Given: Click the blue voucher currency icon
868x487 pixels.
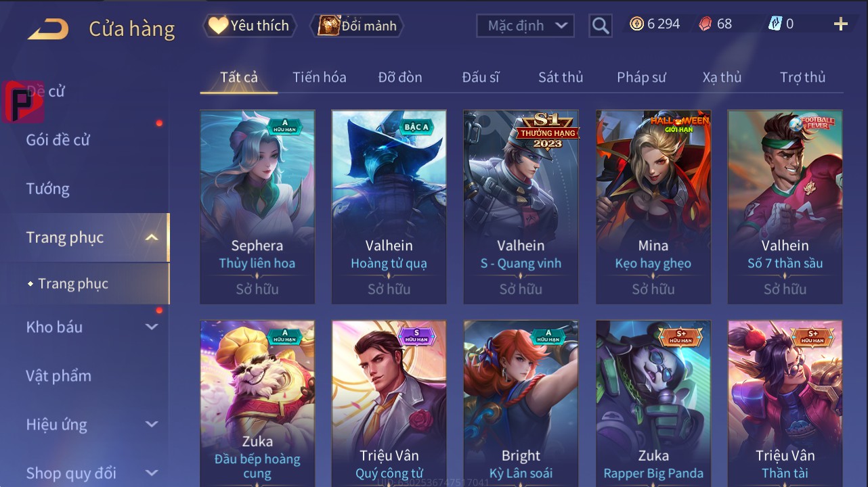Looking at the screenshot, I should [x=775, y=24].
